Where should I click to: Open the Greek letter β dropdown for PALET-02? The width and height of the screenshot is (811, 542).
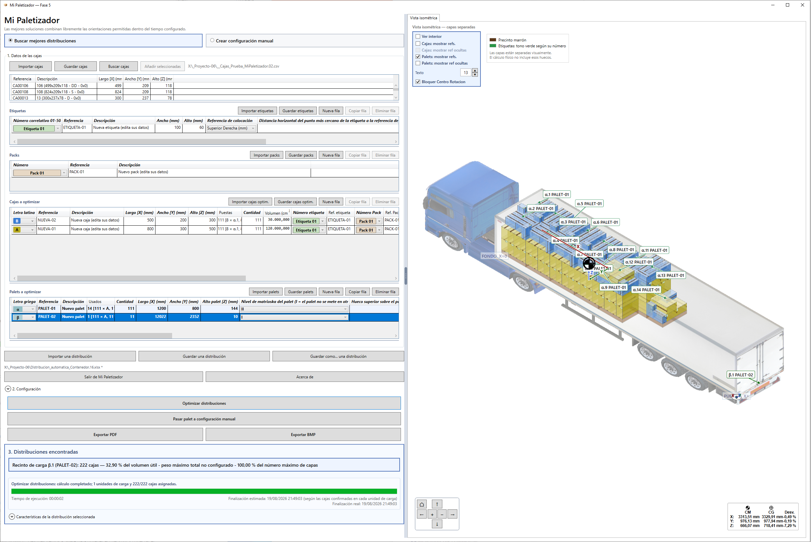(x=33, y=317)
